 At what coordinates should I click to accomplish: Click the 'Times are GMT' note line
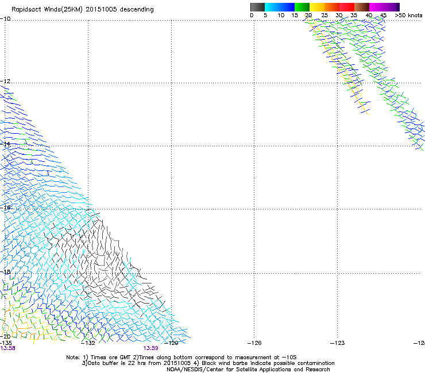pos(181,358)
